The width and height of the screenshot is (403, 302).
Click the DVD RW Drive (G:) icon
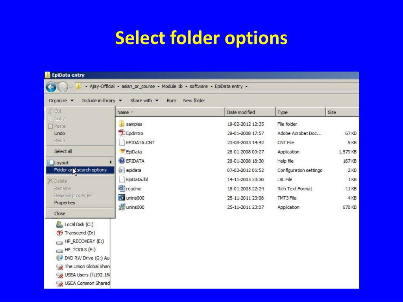pos(59,258)
